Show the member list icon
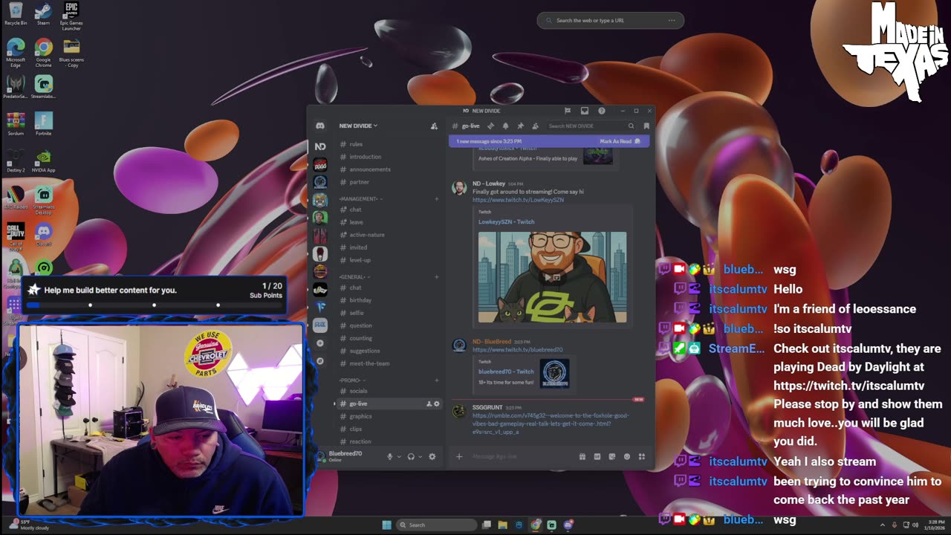The height and width of the screenshot is (535, 951). point(535,126)
